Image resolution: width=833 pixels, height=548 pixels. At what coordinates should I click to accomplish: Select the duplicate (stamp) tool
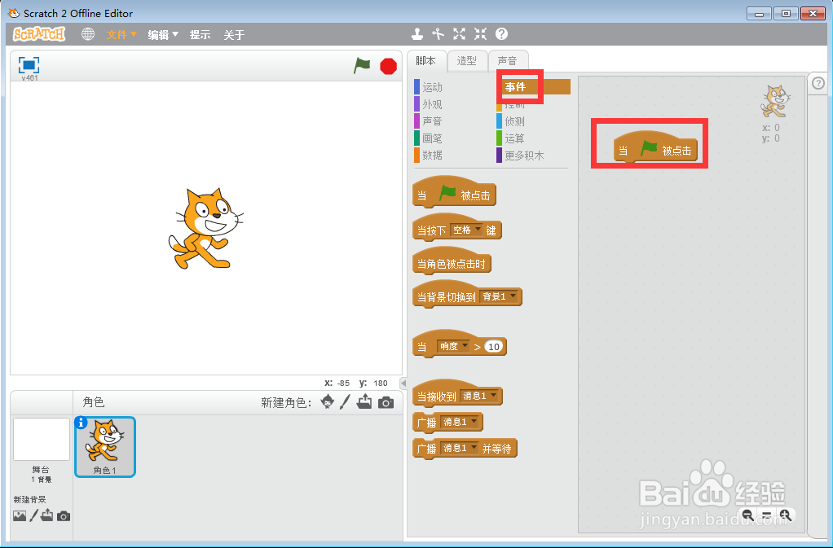(417, 34)
